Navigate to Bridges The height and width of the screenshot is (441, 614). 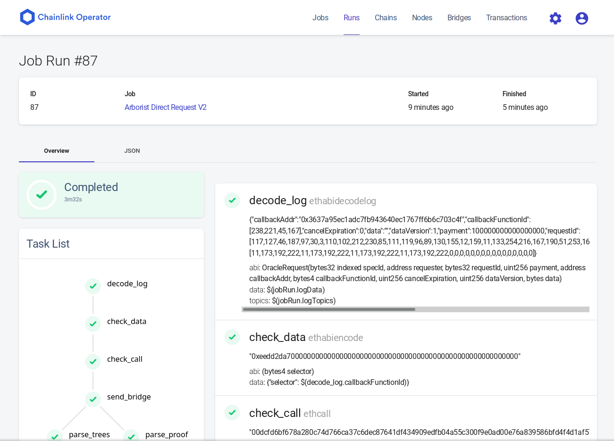tap(459, 17)
